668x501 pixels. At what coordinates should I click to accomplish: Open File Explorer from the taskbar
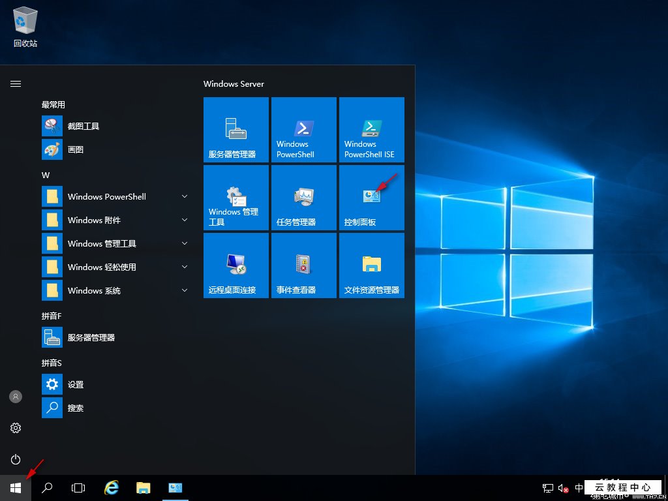143,488
